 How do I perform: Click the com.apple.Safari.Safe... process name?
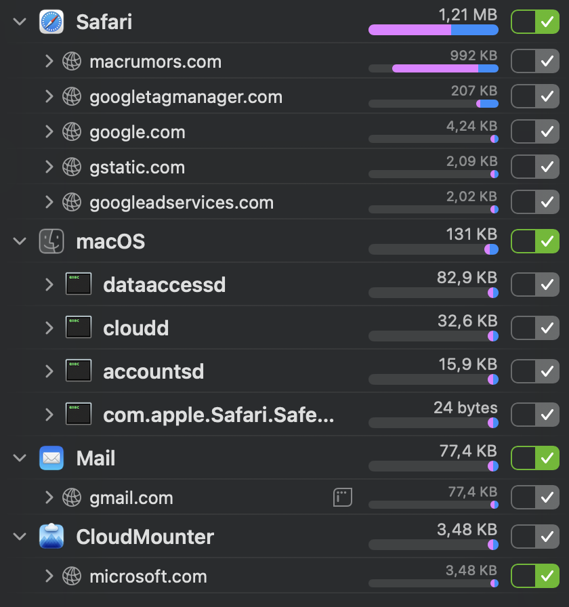tap(218, 415)
